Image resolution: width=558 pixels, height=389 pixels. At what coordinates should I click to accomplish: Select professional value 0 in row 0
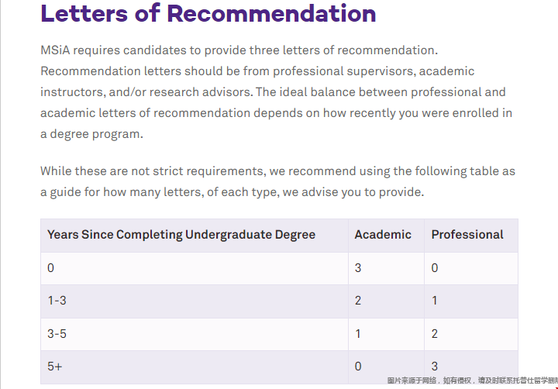(435, 268)
